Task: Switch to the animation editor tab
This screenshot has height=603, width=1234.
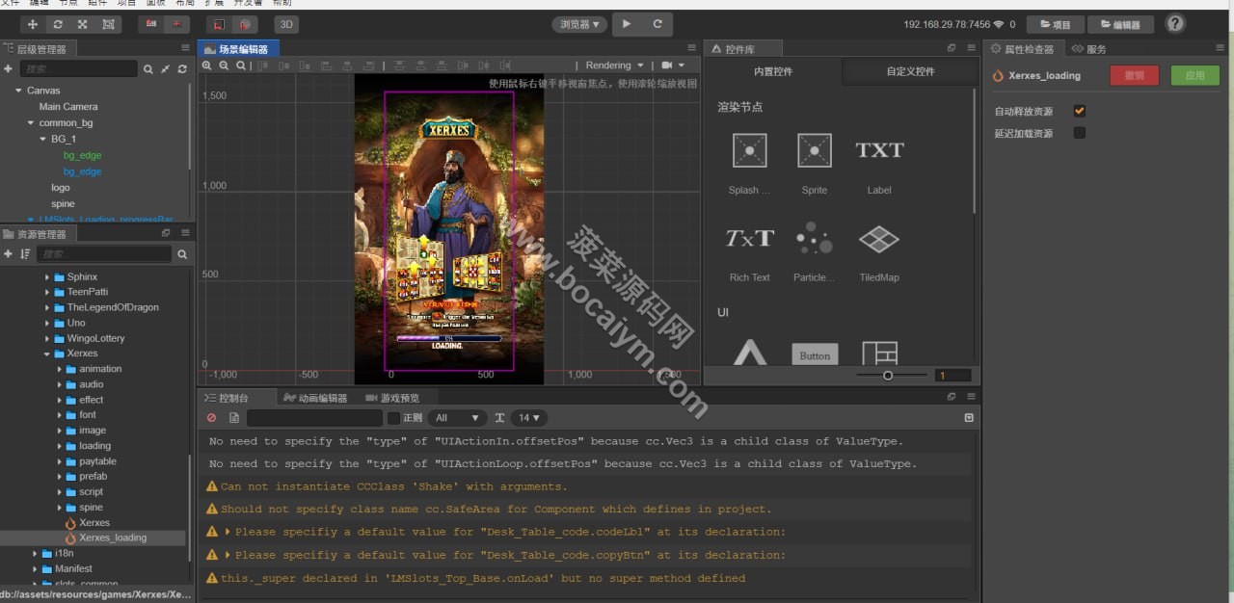Action: click(x=315, y=398)
